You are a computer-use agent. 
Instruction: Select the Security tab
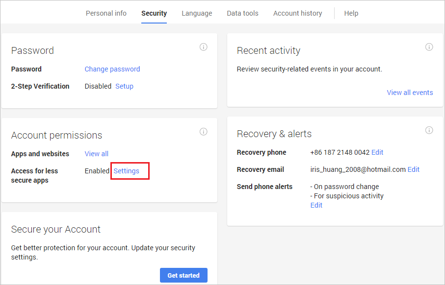point(154,13)
